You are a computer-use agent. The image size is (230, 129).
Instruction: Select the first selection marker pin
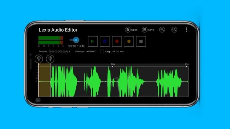coord(39,59)
